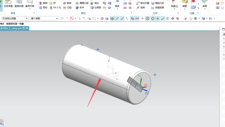Toggle the Point on Curve snap option
Screen dimensions: 225x127
163,18
